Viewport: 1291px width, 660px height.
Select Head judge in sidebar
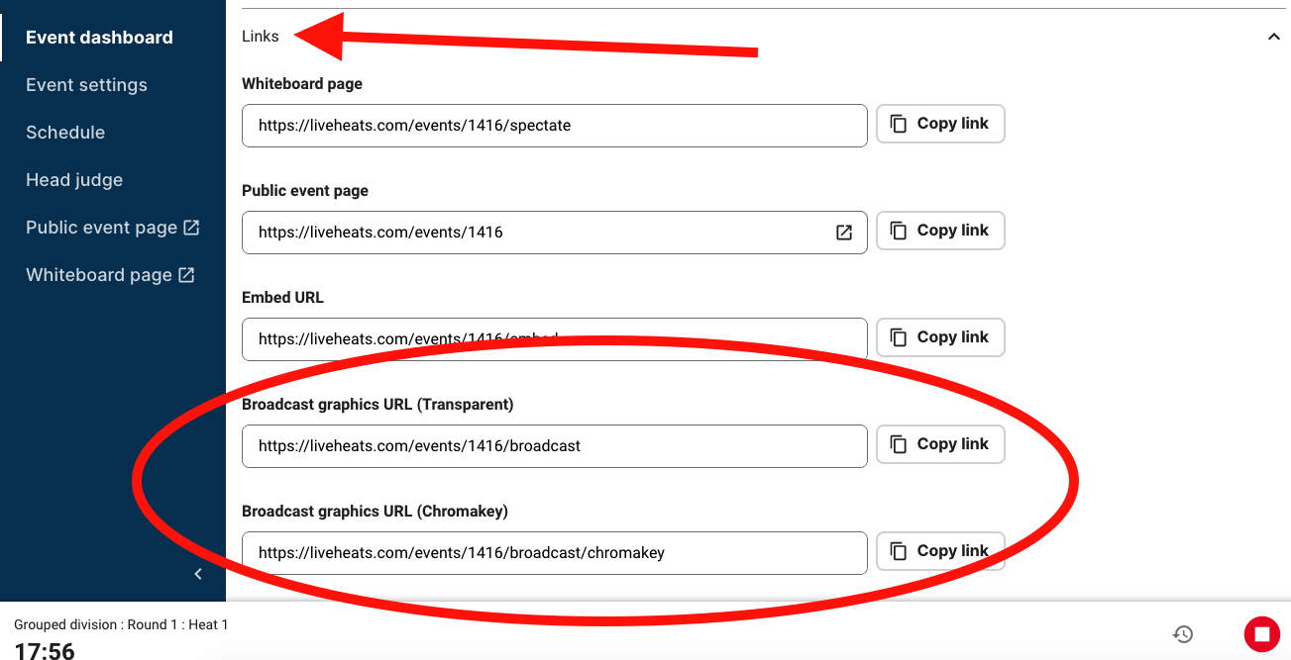click(74, 180)
